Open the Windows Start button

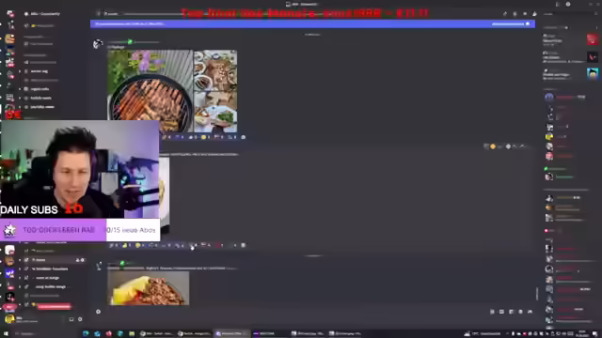(x=6, y=333)
